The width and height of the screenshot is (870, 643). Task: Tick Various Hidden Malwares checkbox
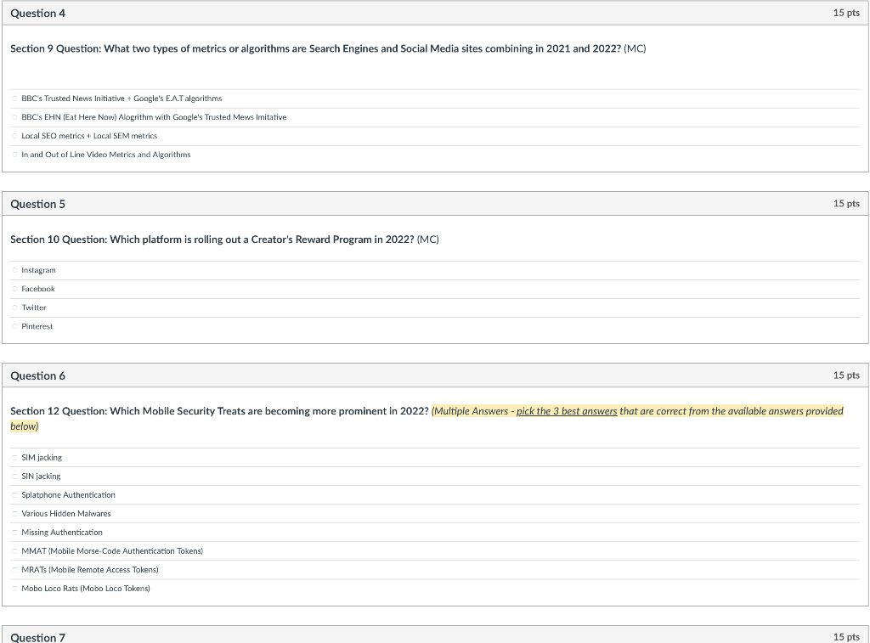(x=15, y=514)
